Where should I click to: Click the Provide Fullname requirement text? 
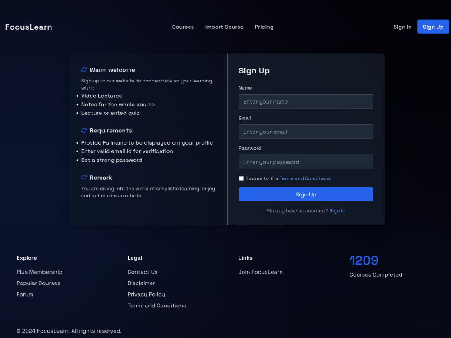(147, 143)
